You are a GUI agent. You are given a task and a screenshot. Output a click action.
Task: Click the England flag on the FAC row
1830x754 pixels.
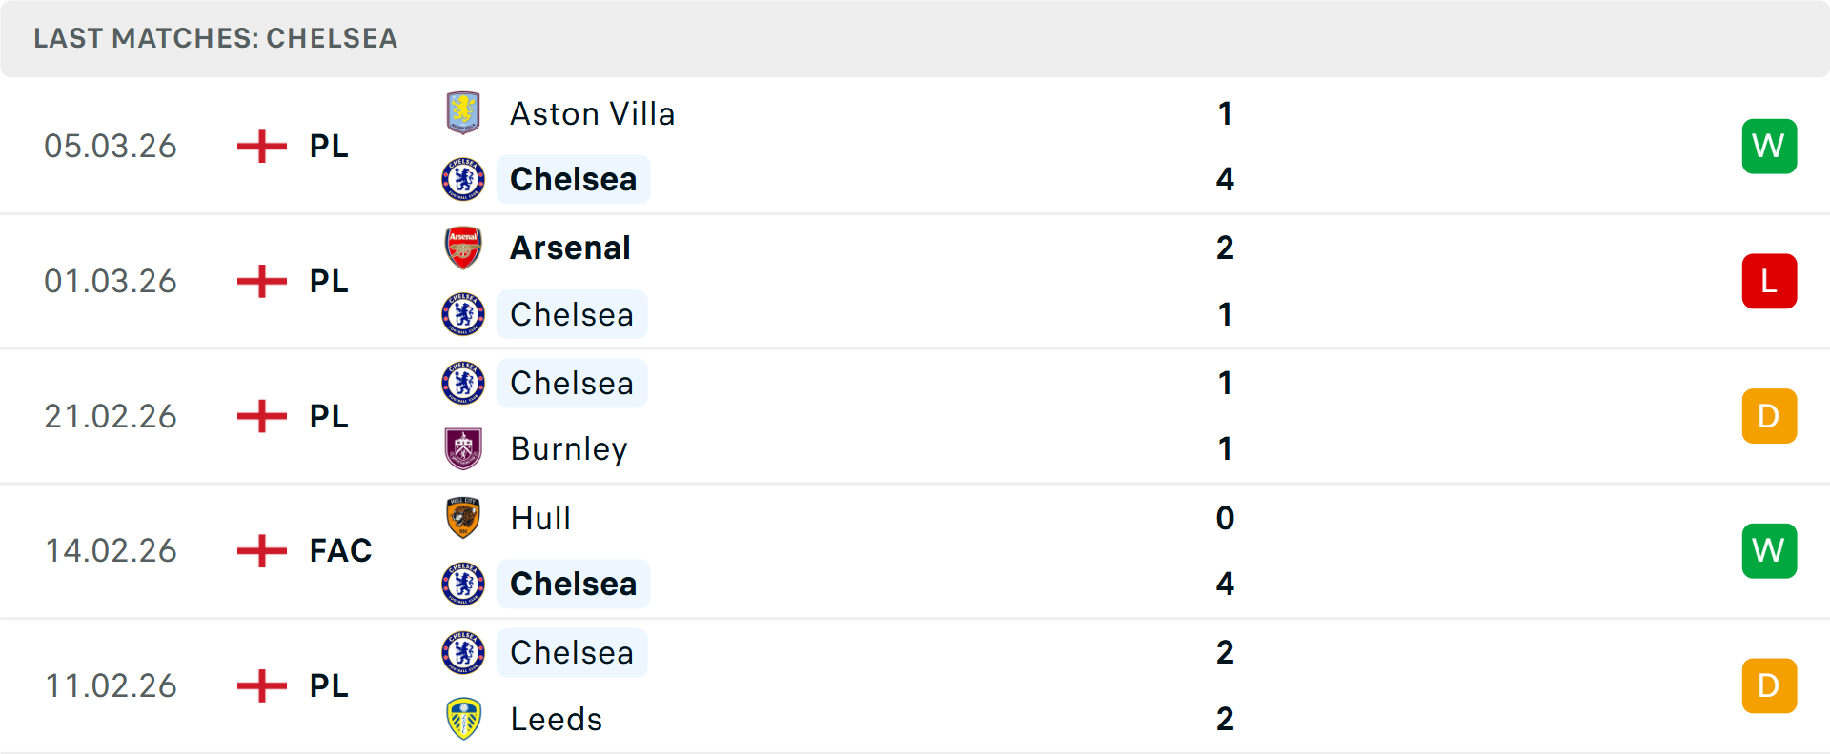pos(261,550)
